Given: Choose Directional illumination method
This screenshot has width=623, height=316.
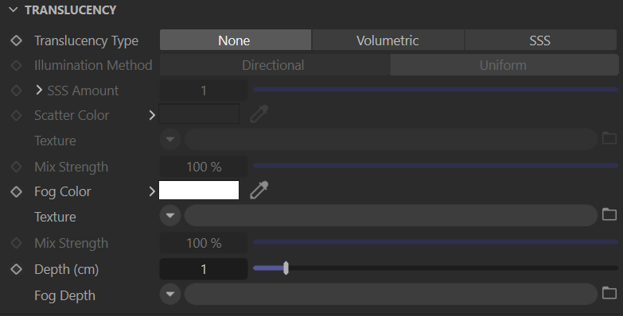Looking at the screenshot, I should pos(275,65).
